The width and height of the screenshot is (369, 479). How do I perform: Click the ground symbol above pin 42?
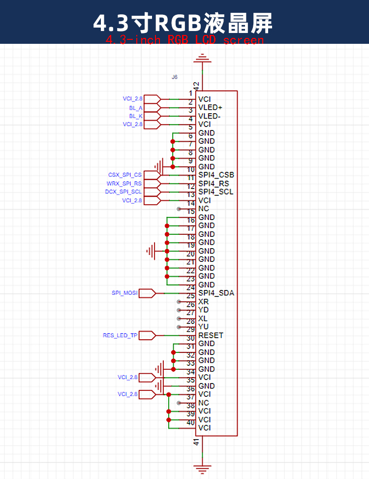202,58
